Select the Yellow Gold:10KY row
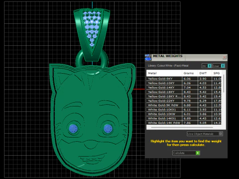This screenshot has height=179, width=239. coord(184,83)
